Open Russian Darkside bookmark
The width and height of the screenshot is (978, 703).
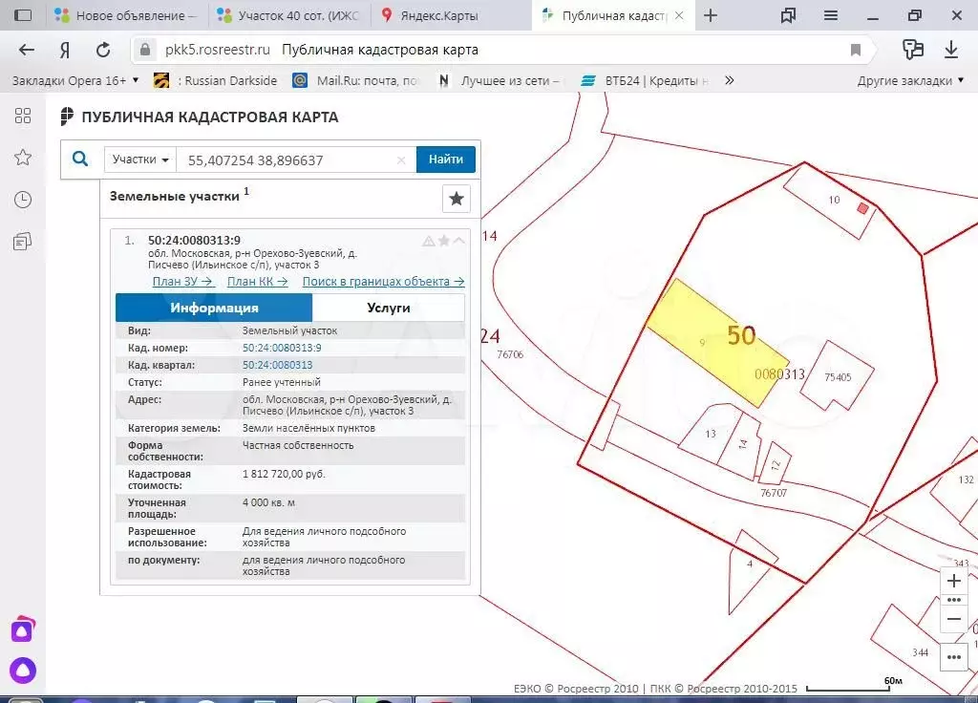pos(216,80)
